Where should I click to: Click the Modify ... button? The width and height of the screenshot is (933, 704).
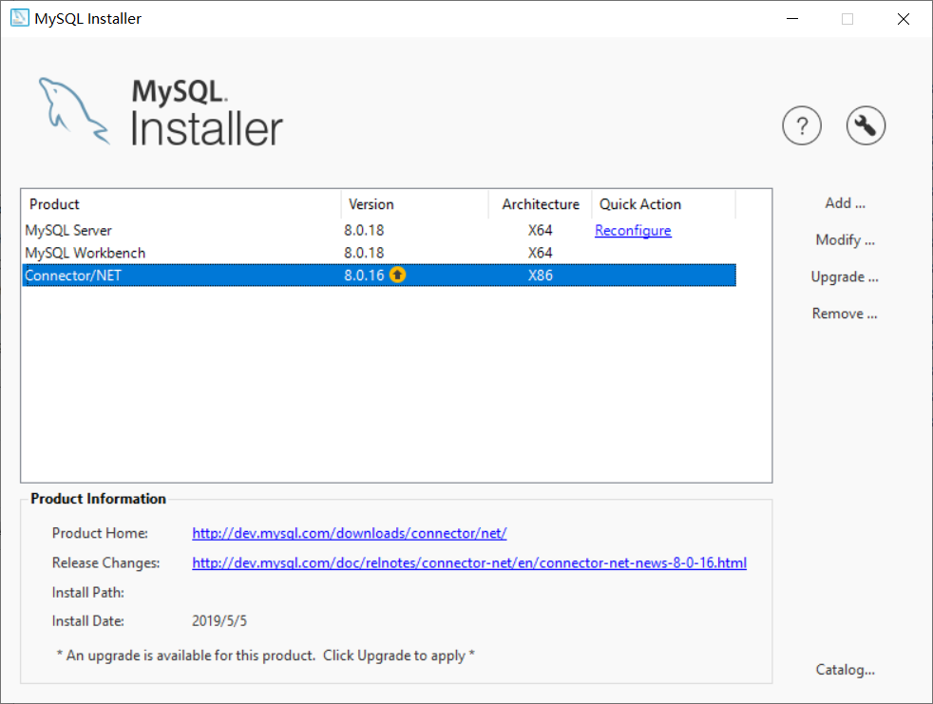point(845,240)
